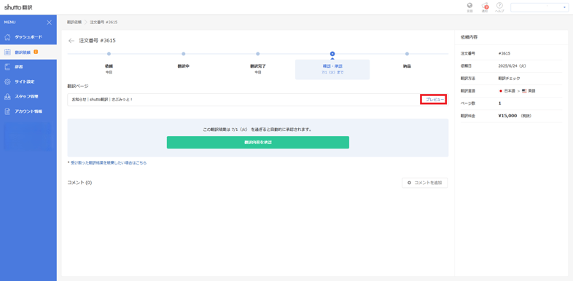This screenshot has width=573, height=281.
Task: Open the プレビュー link for the translated page
Action: point(434,100)
